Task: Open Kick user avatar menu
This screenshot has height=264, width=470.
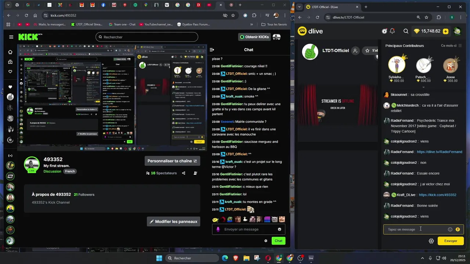Action: click(276, 37)
